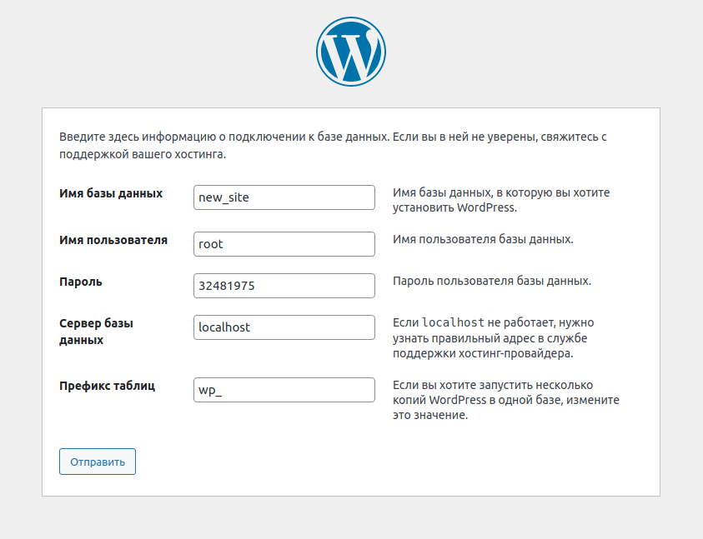The image size is (703, 539).
Task: Click the Сервер базы данных label
Action: click(x=96, y=332)
